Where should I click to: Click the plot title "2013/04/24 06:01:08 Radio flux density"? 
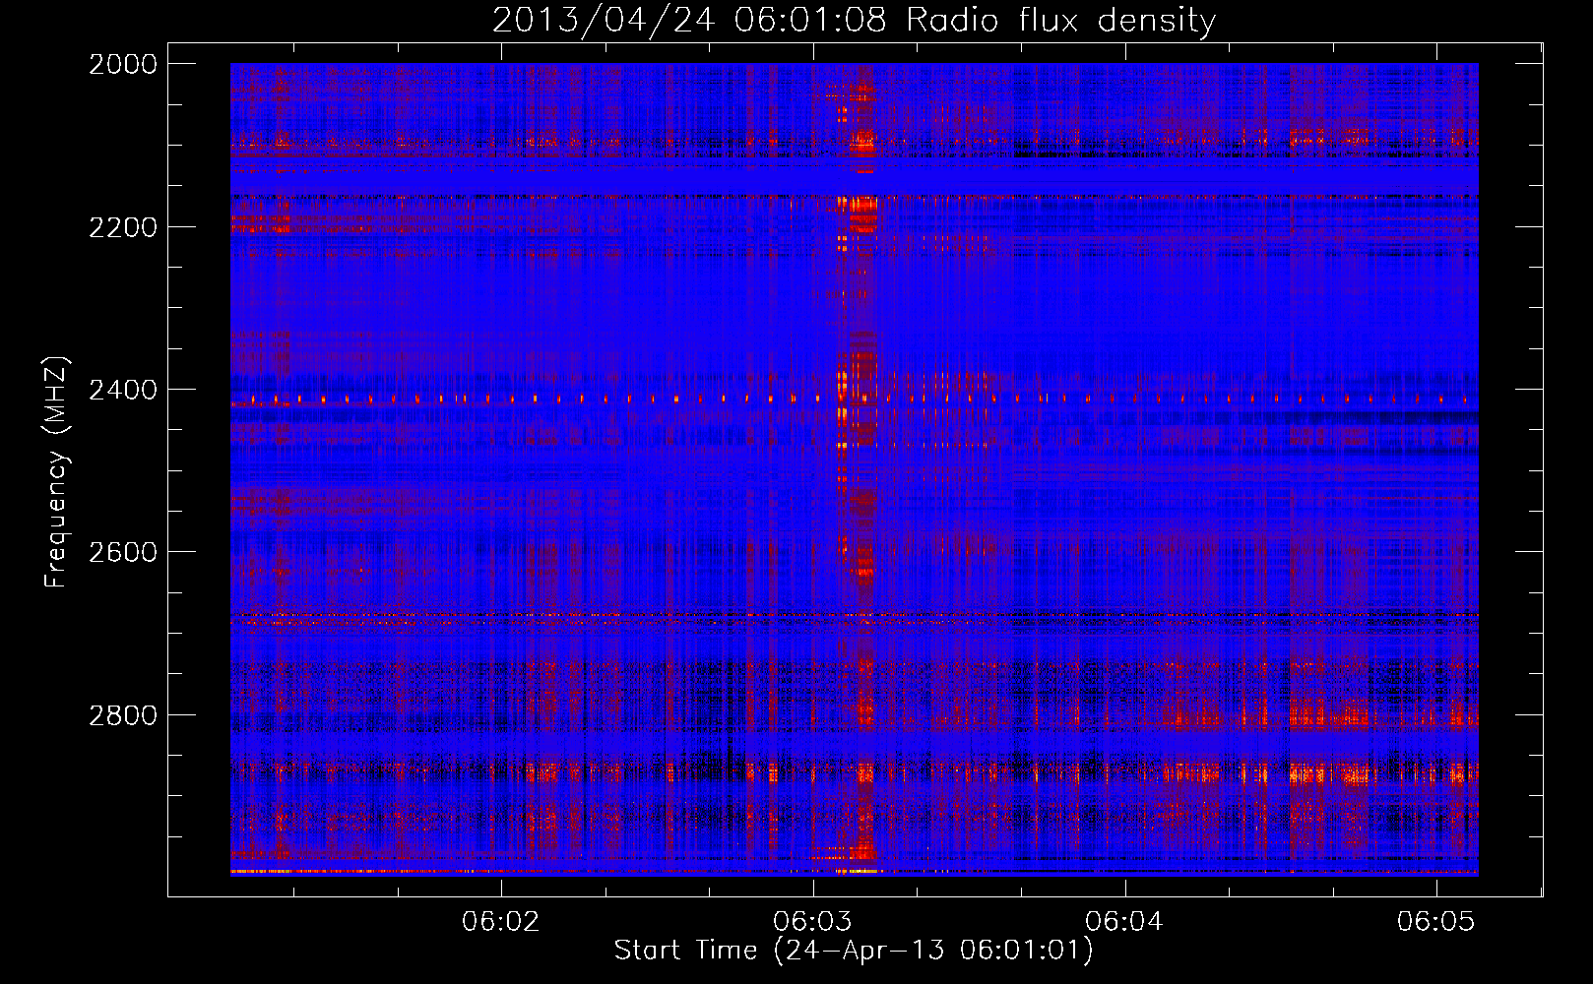point(854,20)
